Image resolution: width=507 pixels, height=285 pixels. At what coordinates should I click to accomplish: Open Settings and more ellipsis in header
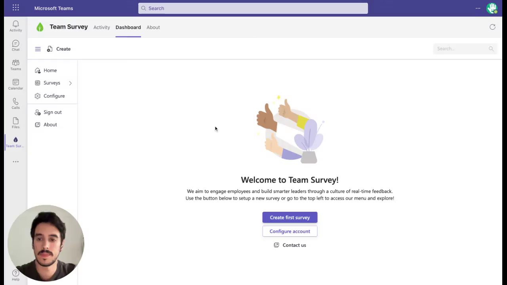(x=478, y=8)
